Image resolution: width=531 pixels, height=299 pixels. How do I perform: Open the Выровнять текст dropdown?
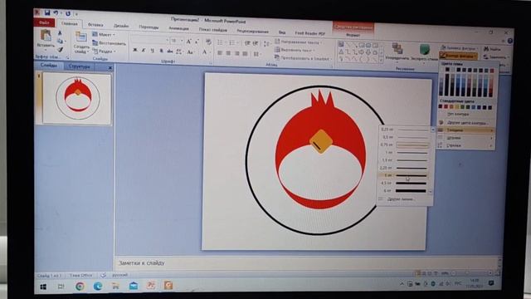(x=295, y=50)
